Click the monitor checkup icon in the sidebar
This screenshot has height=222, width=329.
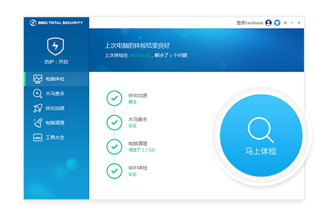click(38, 79)
